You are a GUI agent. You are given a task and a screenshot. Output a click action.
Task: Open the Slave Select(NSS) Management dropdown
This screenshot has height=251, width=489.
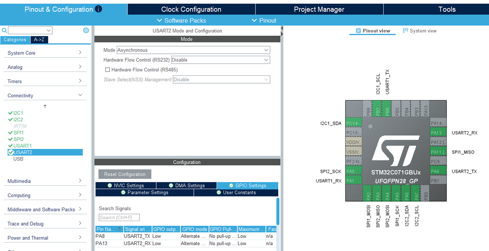(x=221, y=79)
